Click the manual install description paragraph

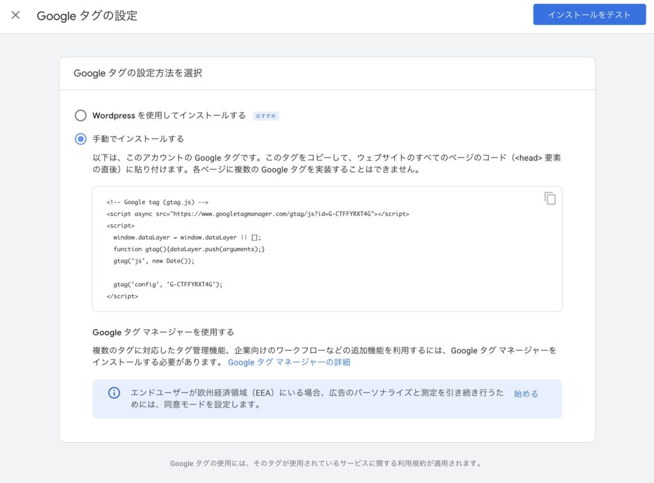[326, 164]
